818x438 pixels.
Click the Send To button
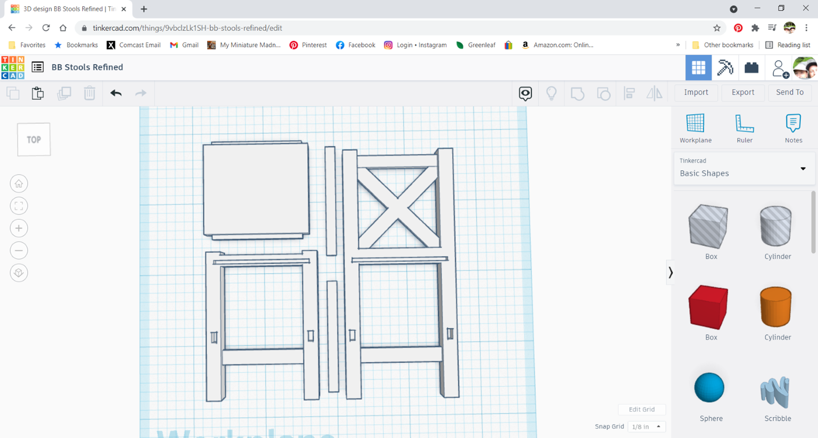[790, 92]
